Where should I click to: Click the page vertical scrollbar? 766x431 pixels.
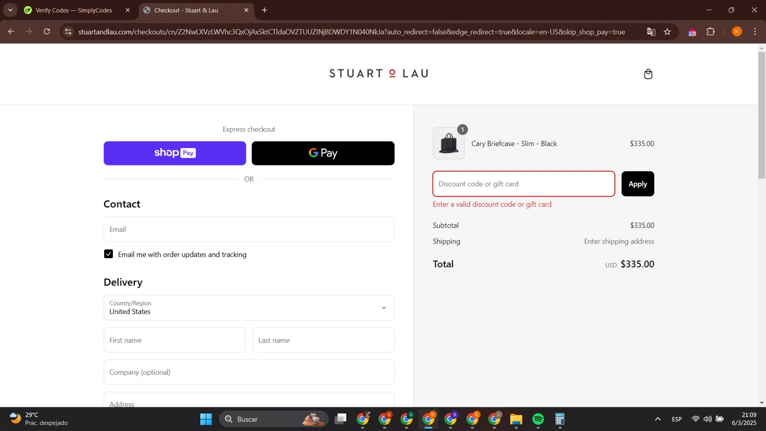coord(761,115)
